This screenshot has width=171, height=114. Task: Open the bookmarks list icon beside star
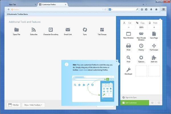point(146,9)
